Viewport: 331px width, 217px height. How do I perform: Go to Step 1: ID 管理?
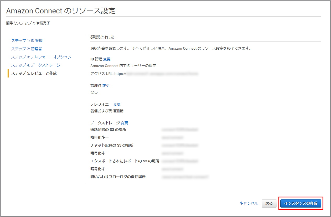(x=27, y=41)
